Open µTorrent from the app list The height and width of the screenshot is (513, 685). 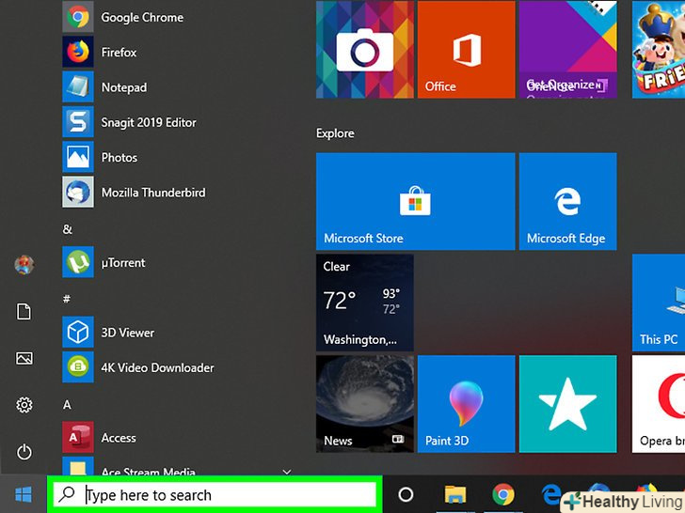click(x=122, y=263)
